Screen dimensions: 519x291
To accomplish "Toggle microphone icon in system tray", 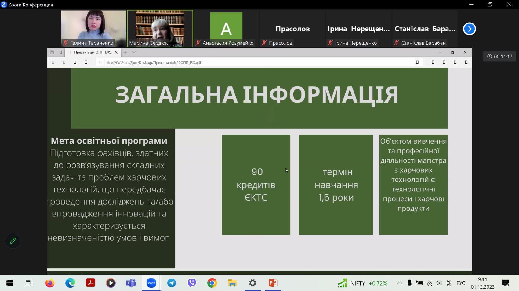I will point(410,283).
